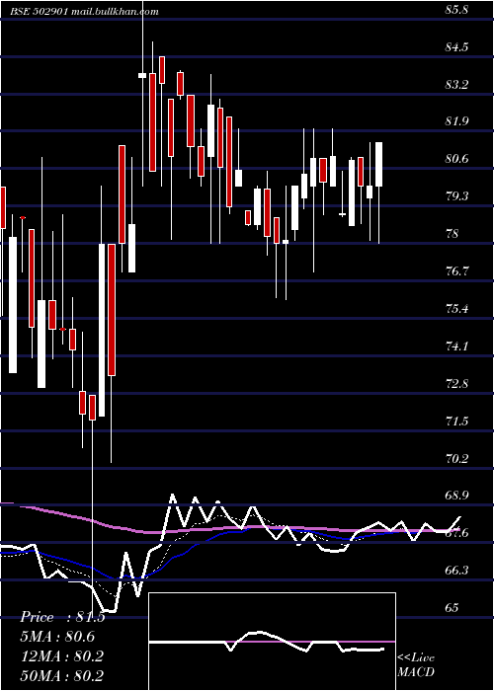The height and width of the screenshot is (691, 494).
Task: Click the 'Price : 81.5' legend line
Action: pyautogui.click(x=62, y=617)
